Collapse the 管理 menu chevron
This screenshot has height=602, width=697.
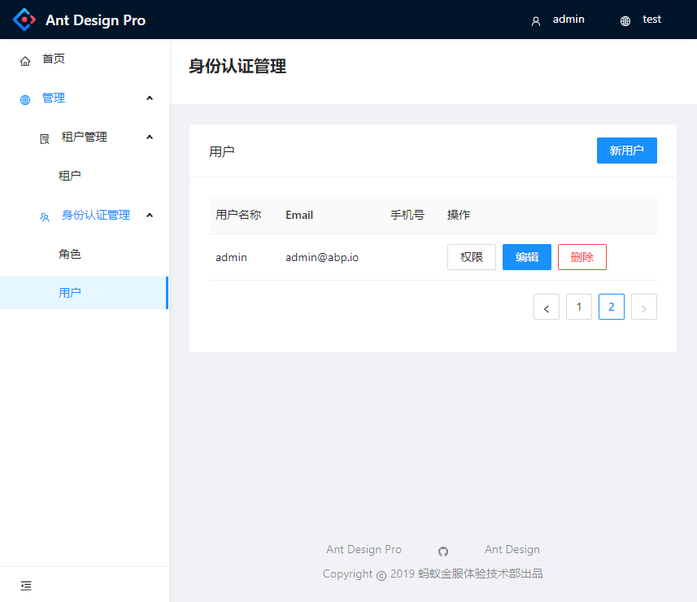[150, 98]
